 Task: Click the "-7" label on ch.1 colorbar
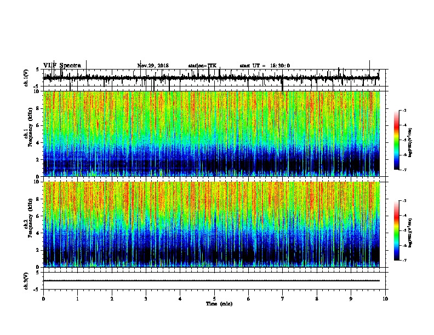404,170
